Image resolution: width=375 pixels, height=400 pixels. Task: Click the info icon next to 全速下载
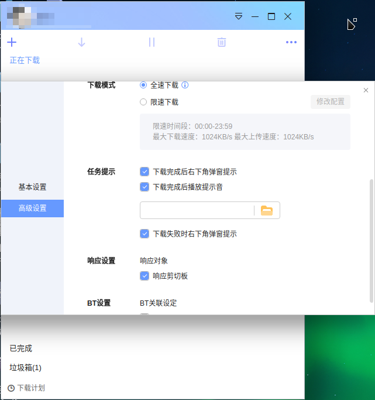click(185, 85)
